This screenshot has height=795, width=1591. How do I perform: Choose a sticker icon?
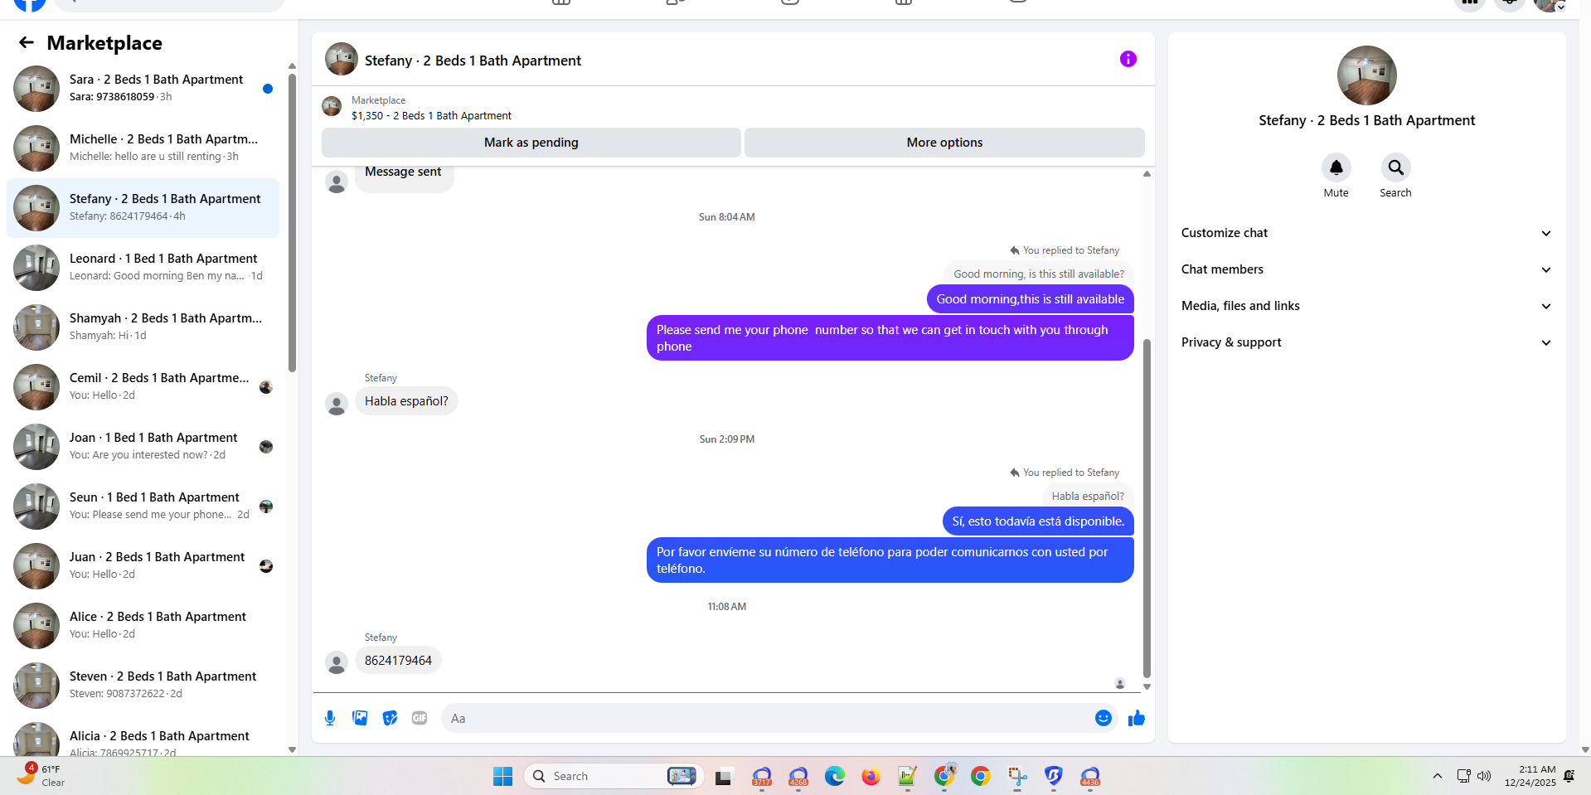click(390, 718)
